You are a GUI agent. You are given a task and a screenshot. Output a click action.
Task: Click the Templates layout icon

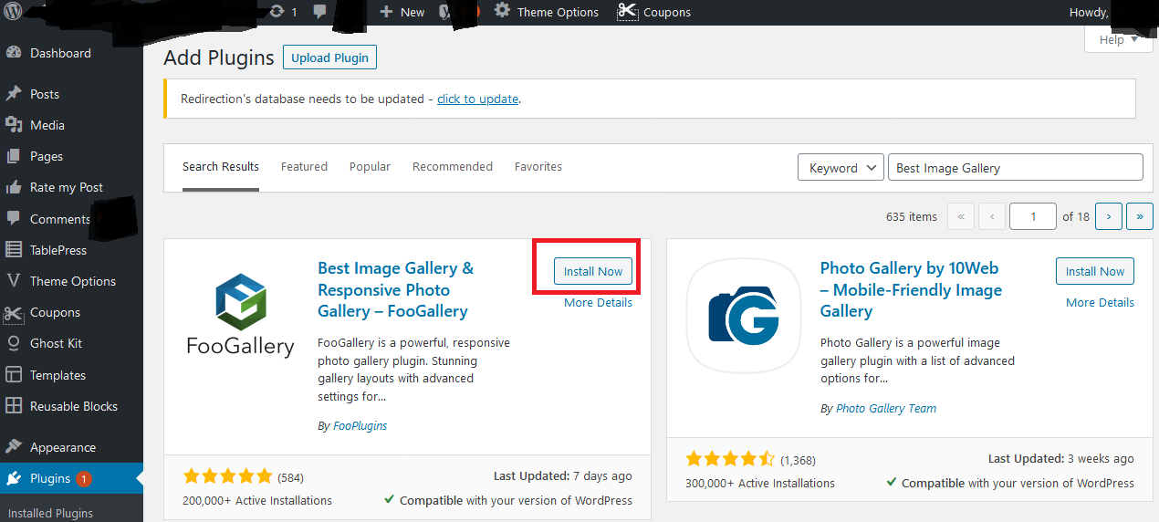[14, 375]
